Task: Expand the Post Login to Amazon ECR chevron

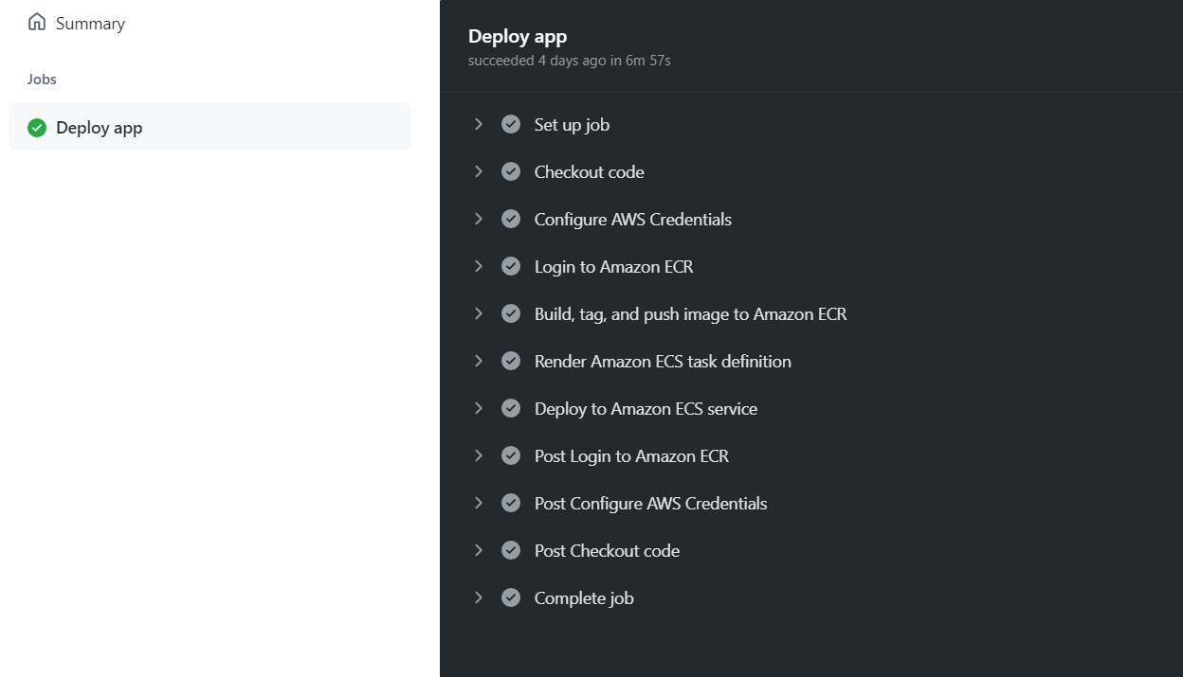Action: click(x=479, y=455)
